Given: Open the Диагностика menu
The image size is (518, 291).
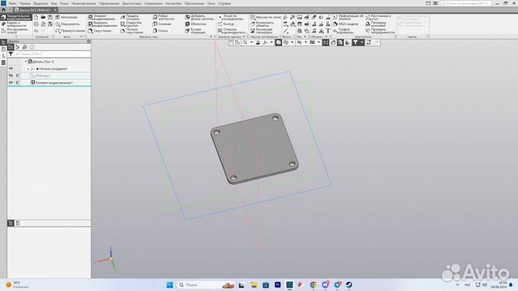Looking at the screenshot, I should 132,4.
